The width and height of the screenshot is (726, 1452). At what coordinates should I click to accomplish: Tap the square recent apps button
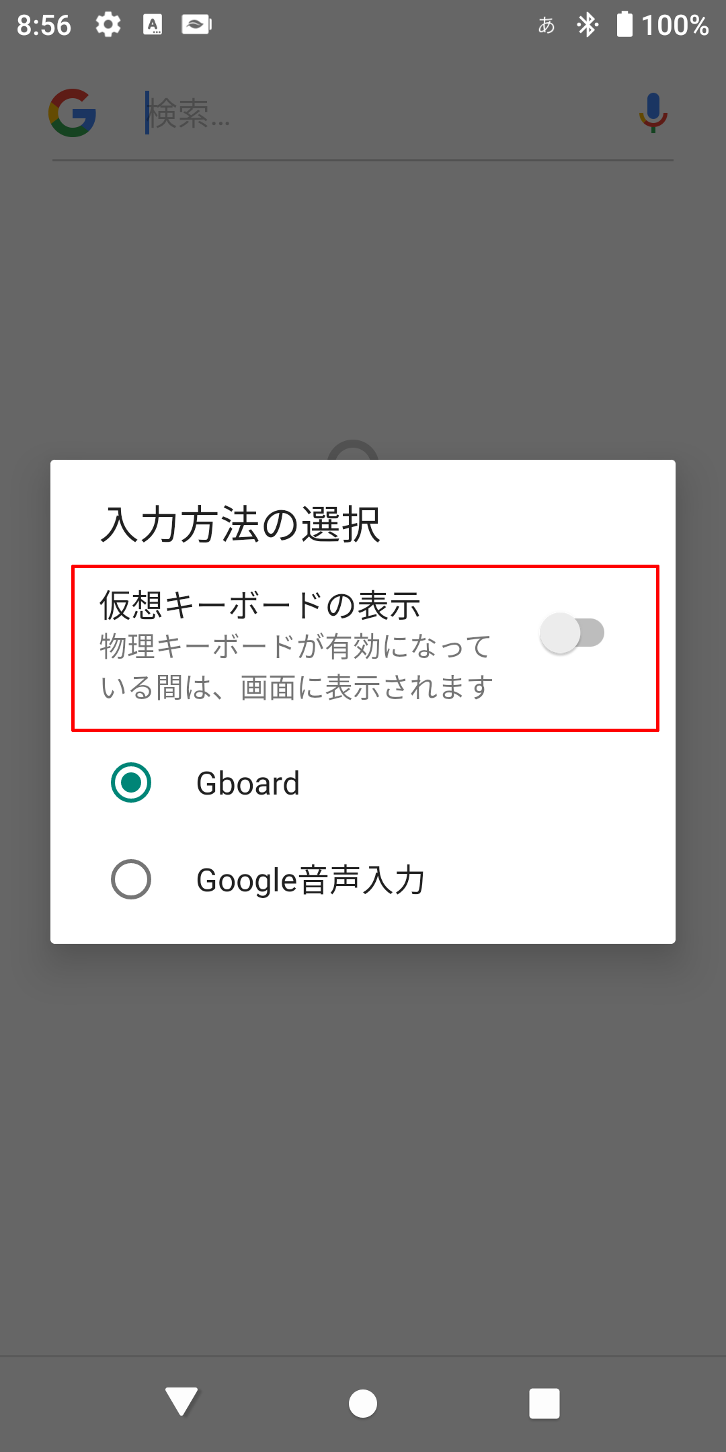pos(544,1404)
